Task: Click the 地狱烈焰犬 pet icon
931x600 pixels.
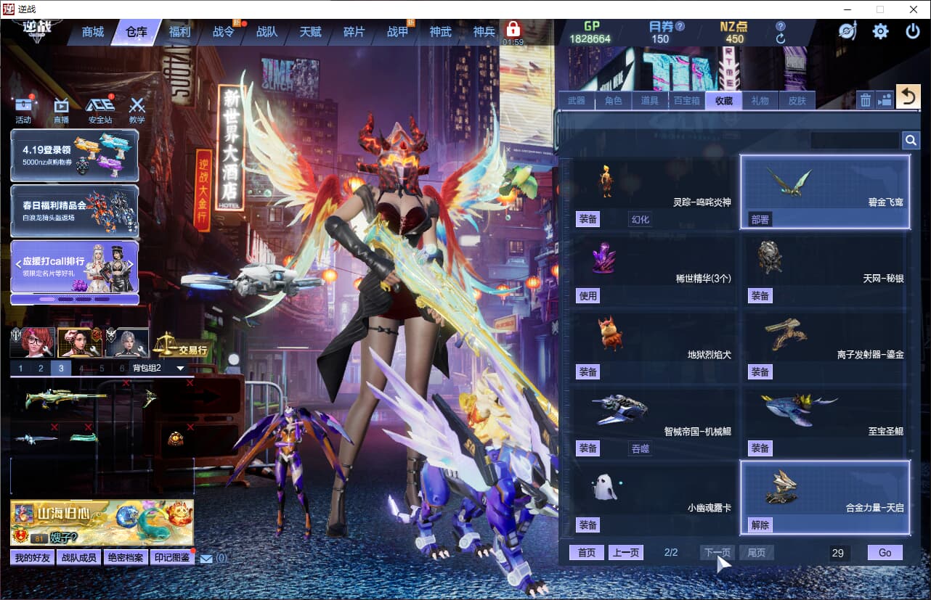Action: (609, 333)
